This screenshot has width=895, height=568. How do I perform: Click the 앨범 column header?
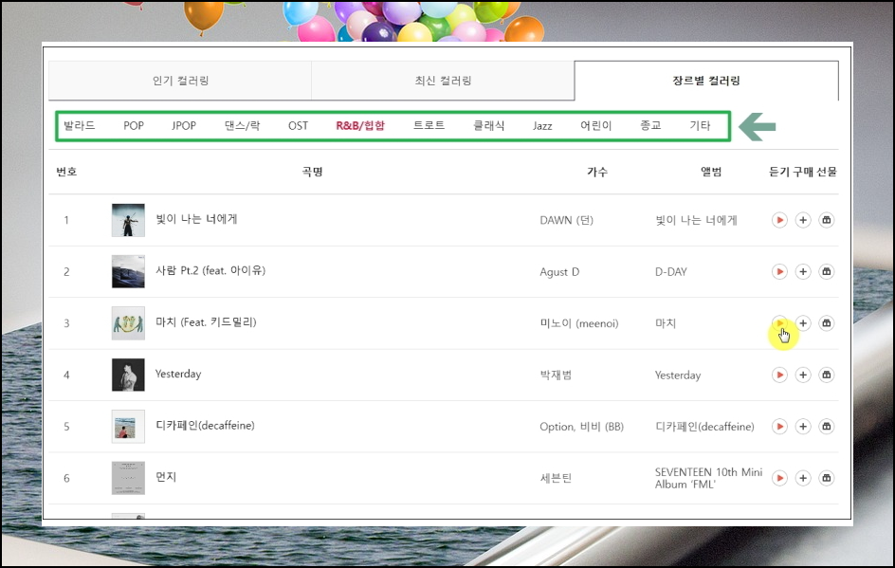[711, 172]
